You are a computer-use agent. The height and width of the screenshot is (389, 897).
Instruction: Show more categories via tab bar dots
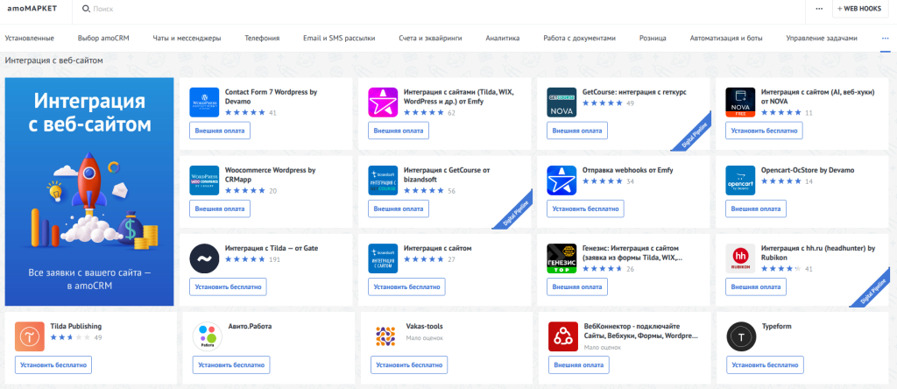point(885,39)
